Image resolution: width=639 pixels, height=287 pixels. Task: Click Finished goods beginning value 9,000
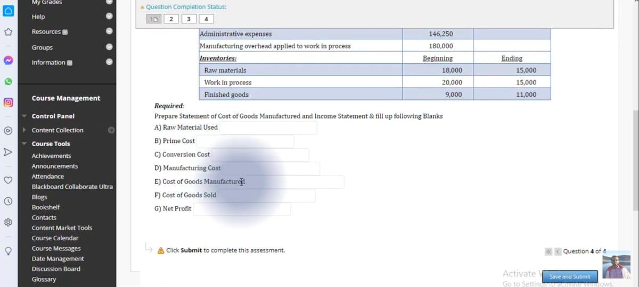coord(453,95)
